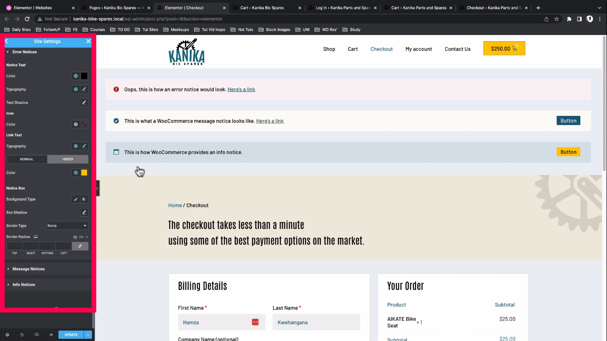Go back using Site Settings back arrow
This screenshot has width=607, height=341.
(7, 41)
